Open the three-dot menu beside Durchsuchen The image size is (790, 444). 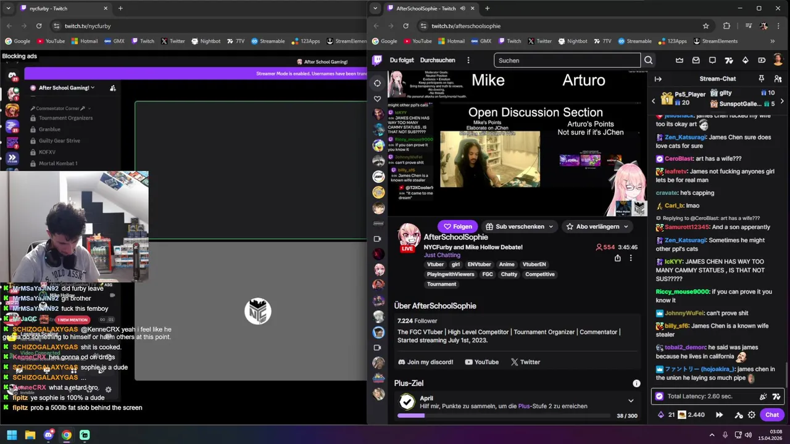coord(468,60)
